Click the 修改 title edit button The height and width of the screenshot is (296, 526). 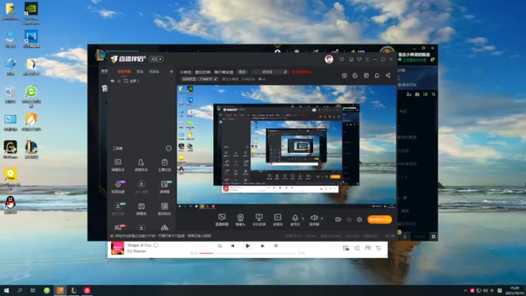(242, 72)
